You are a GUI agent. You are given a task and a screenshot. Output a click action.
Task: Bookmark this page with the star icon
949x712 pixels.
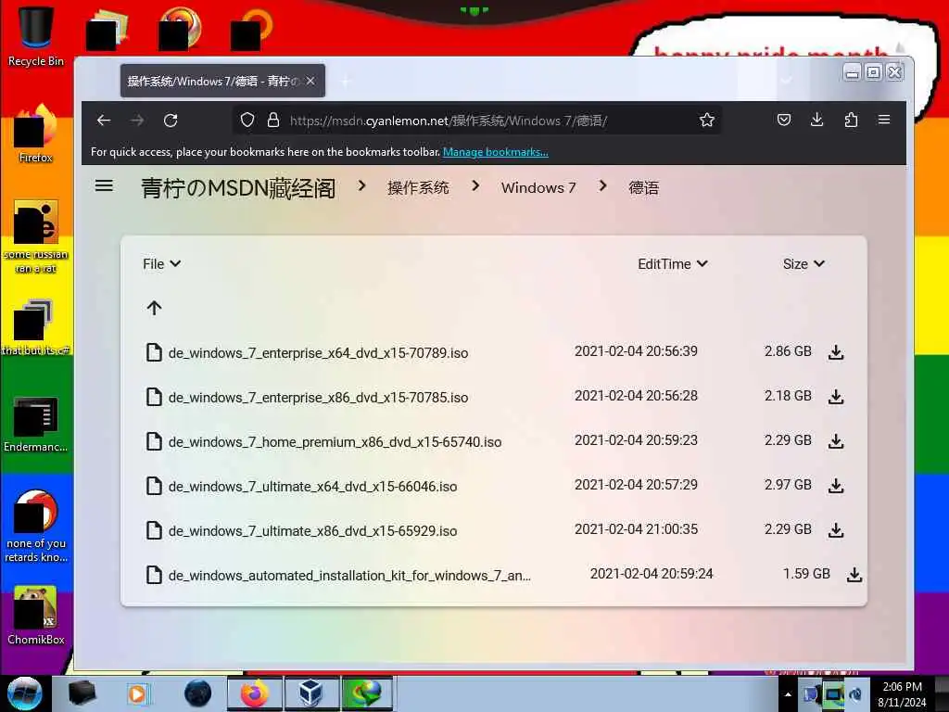(x=706, y=120)
